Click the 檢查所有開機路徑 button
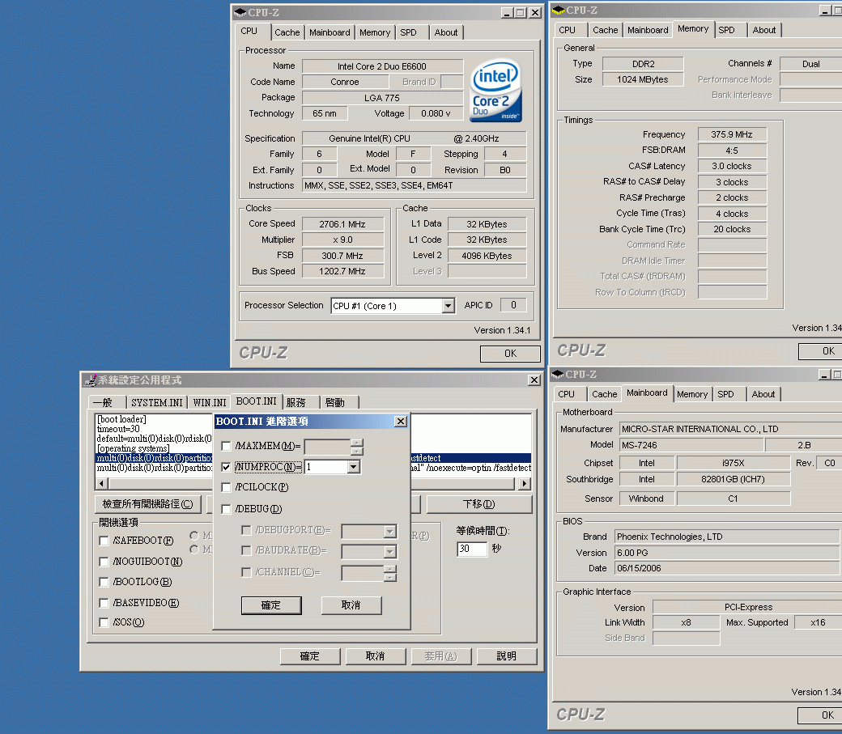Image resolution: width=842 pixels, height=734 pixels. 147,504
